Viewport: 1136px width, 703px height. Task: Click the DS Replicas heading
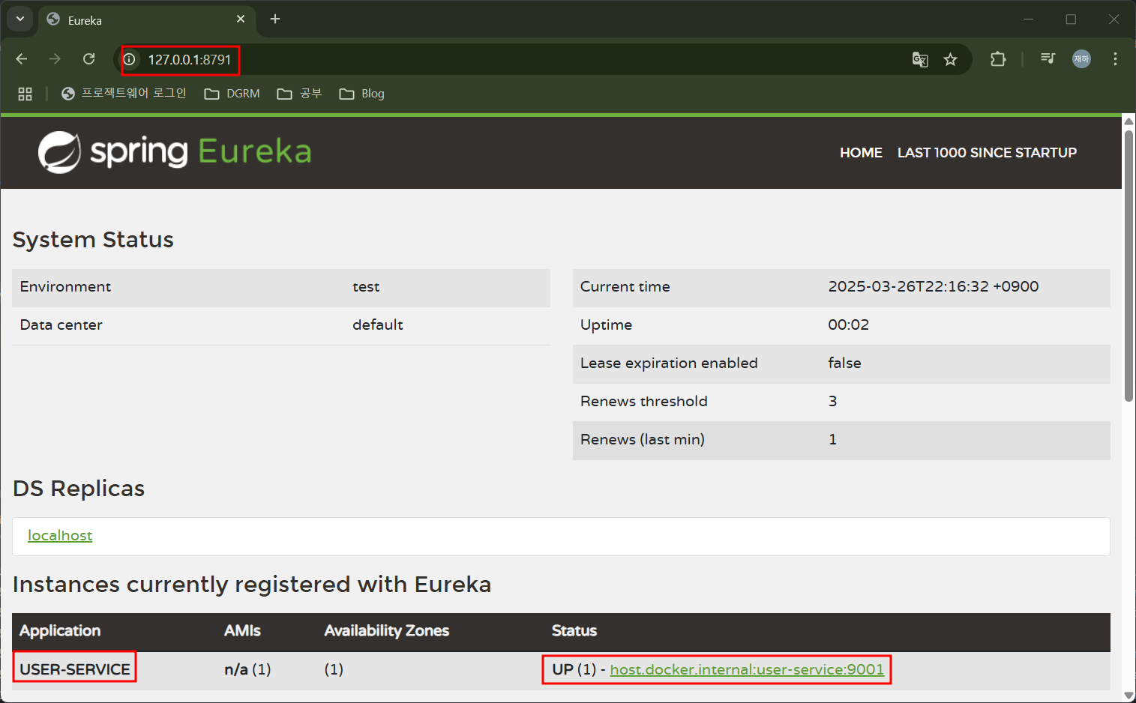pyautogui.click(x=79, y=489)
